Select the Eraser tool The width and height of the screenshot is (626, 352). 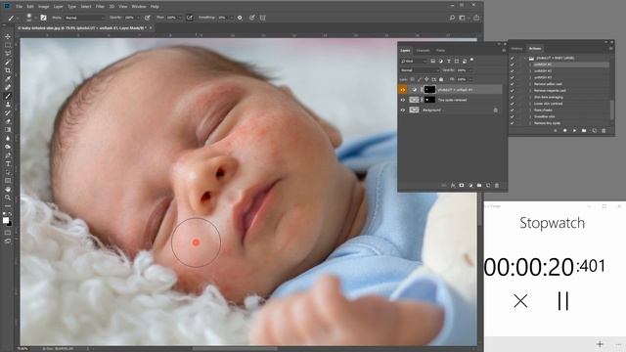tap(8, 121)
